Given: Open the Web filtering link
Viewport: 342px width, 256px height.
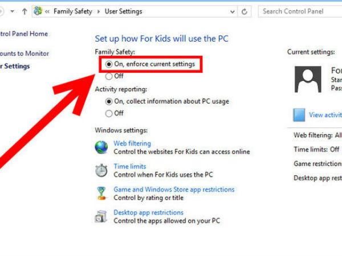Looking at the screenshot, I should point(132,144).
